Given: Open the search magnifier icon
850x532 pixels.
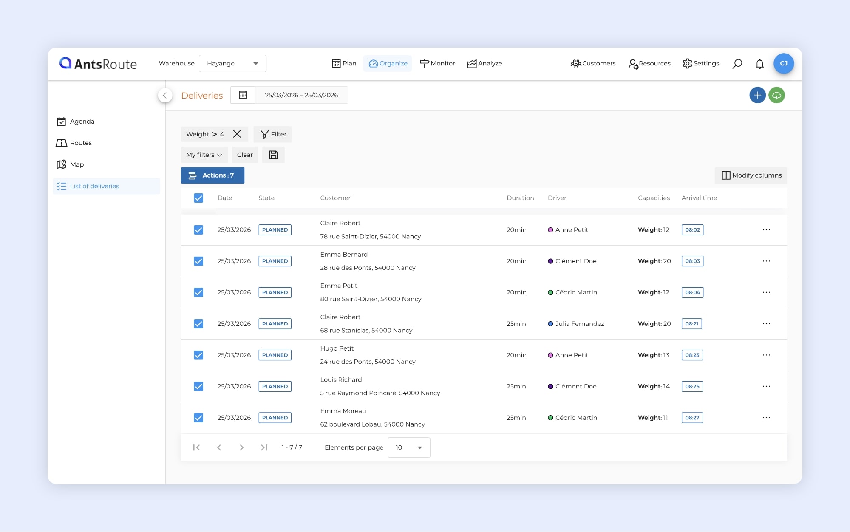Looking at the screenshot, I should click(737, 64).
